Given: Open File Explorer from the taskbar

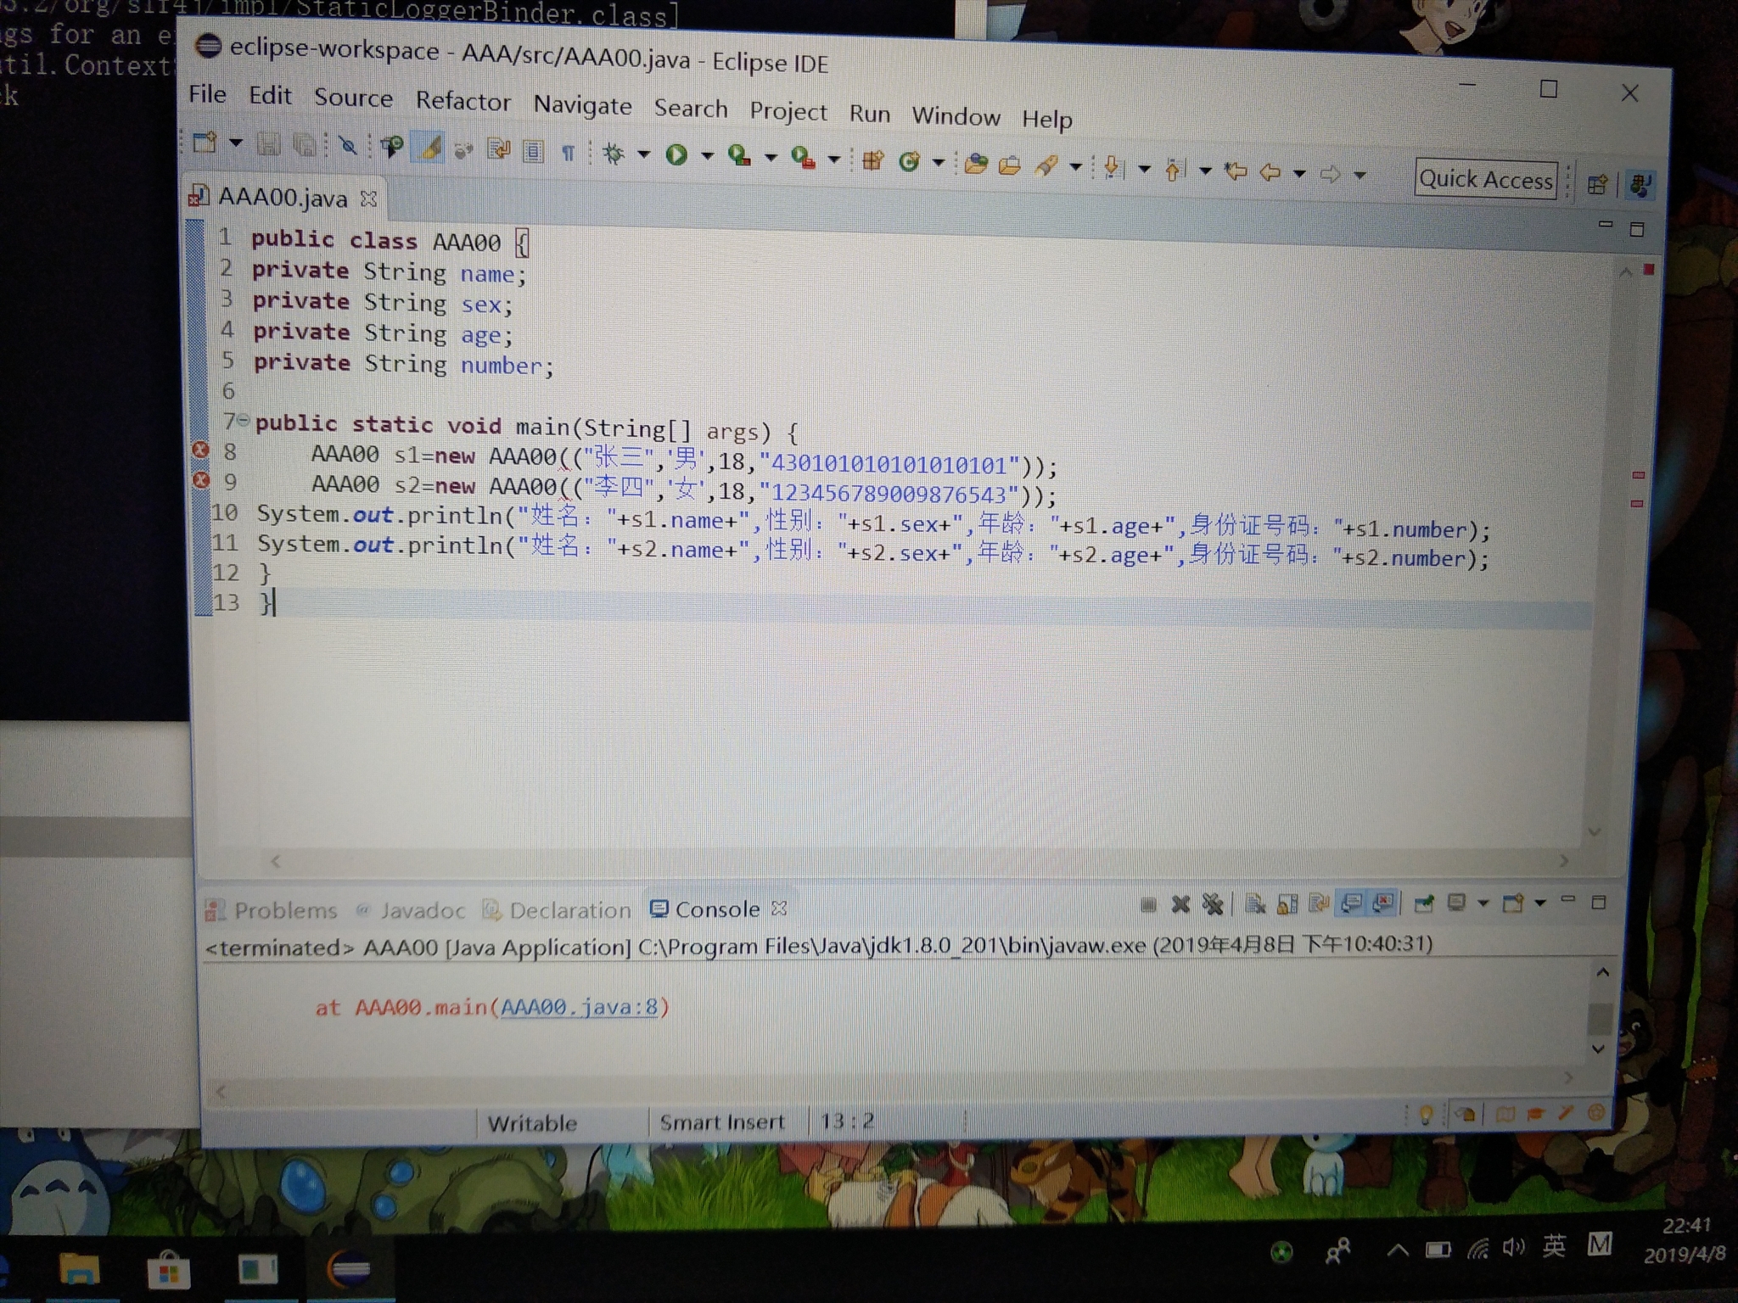Looking at the screenshot, I should click(79, 1269).
